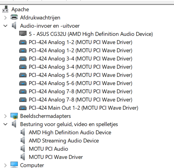
Task: Click the monitor icon beside Computer
Action: 14,165
